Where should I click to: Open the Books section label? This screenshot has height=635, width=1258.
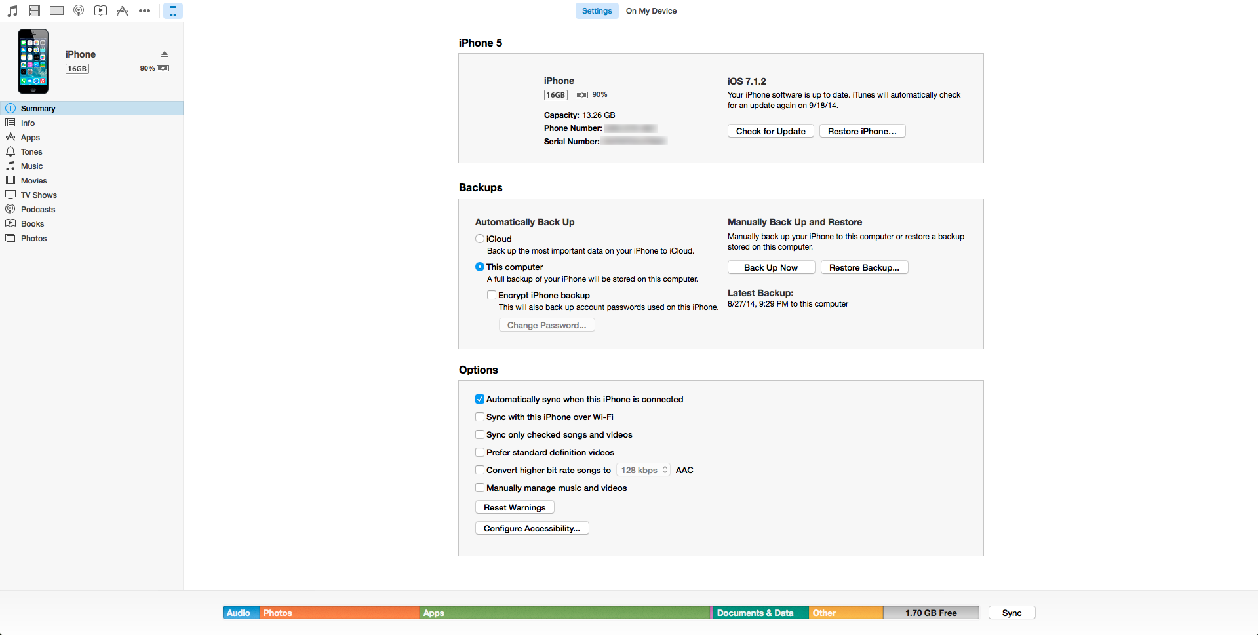32,224
